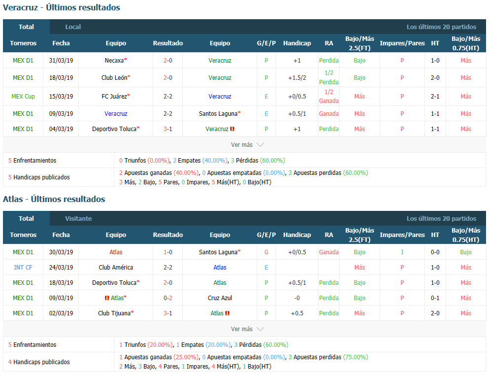Click the Impares/Pares header in Atlas table
Viewport: 489px width, 374px height.
tap(402, 235)
